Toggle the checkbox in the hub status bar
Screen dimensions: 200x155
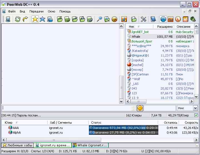tap(196, 115)
